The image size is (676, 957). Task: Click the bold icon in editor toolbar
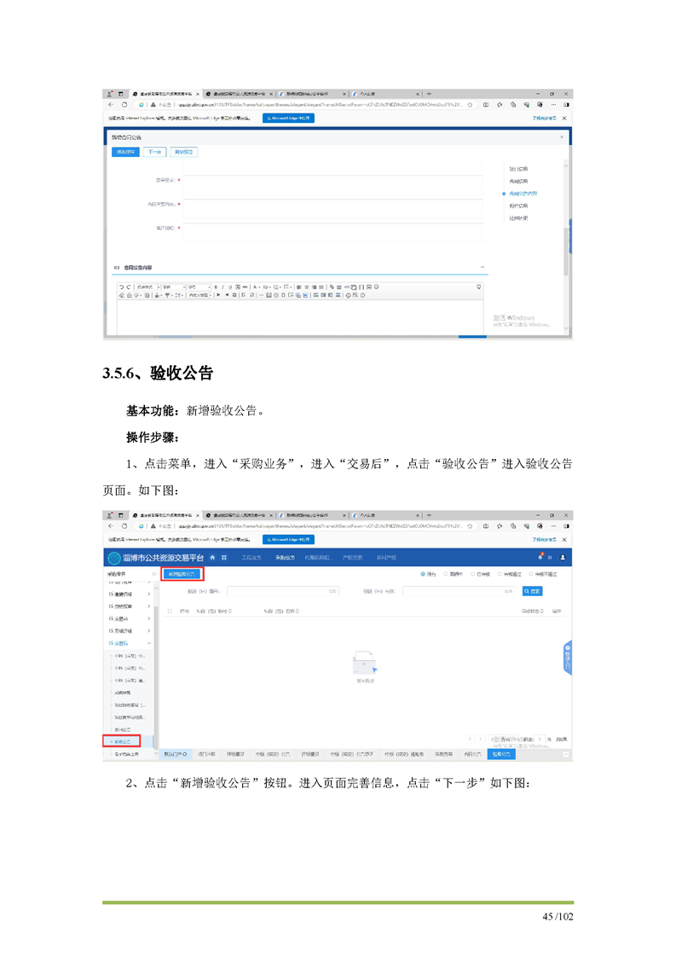217,287
